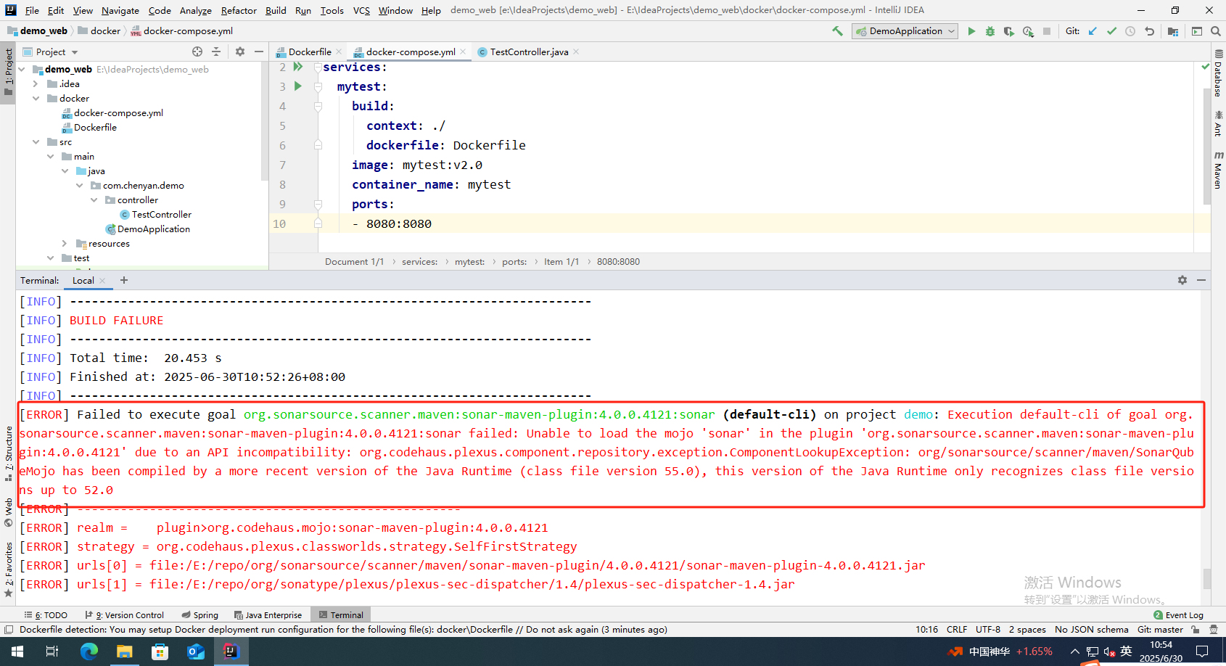The width and height of the screenshot is (1226, 666).
Task: Open the Version Control tool window
Action: [124, 615]
